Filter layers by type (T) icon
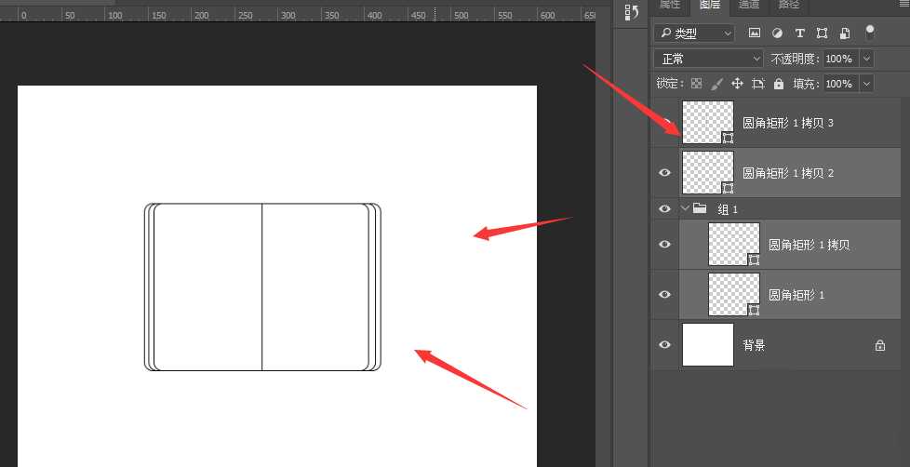 click(799, 33)
